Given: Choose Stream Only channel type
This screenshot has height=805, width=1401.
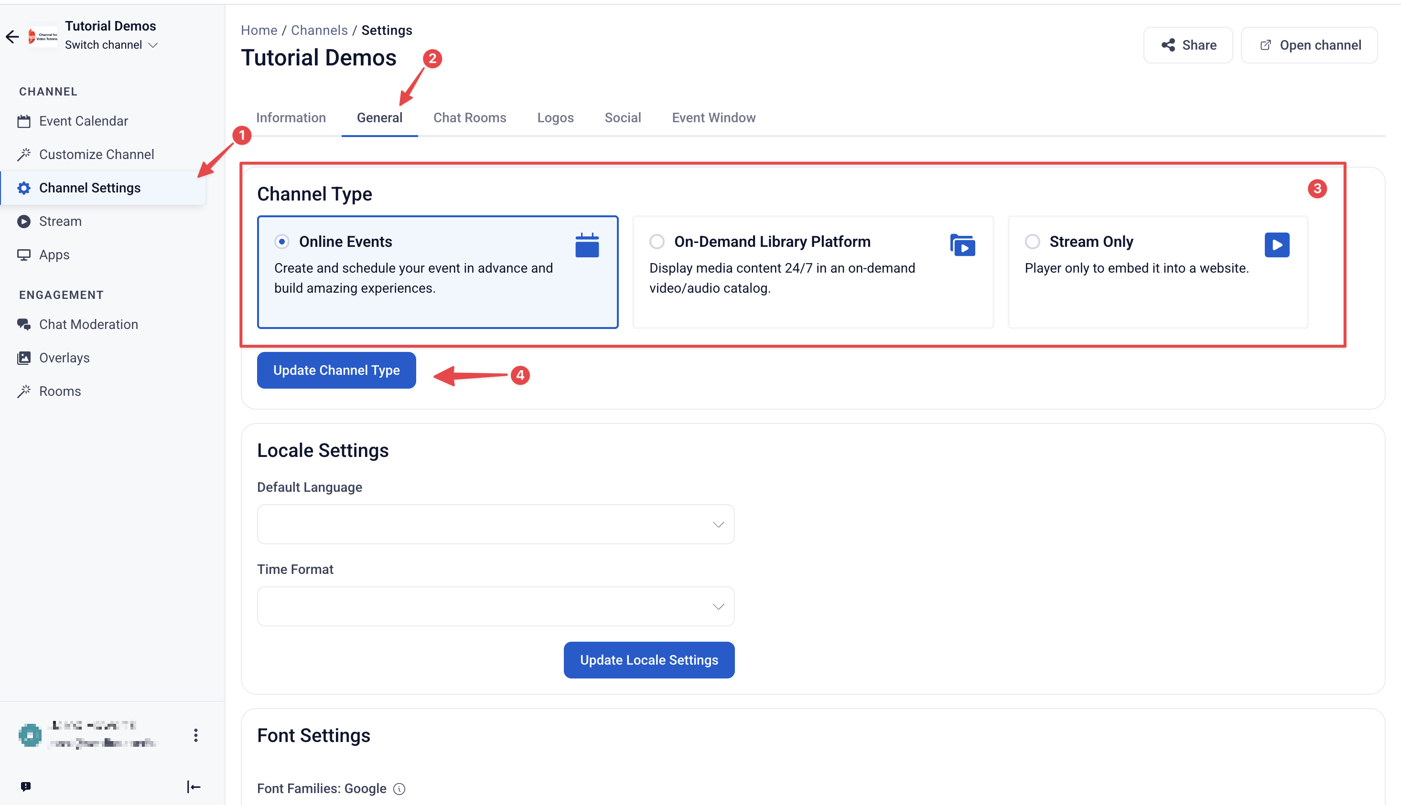Looking at the screenshot, I should click(x=1157, y=272).
